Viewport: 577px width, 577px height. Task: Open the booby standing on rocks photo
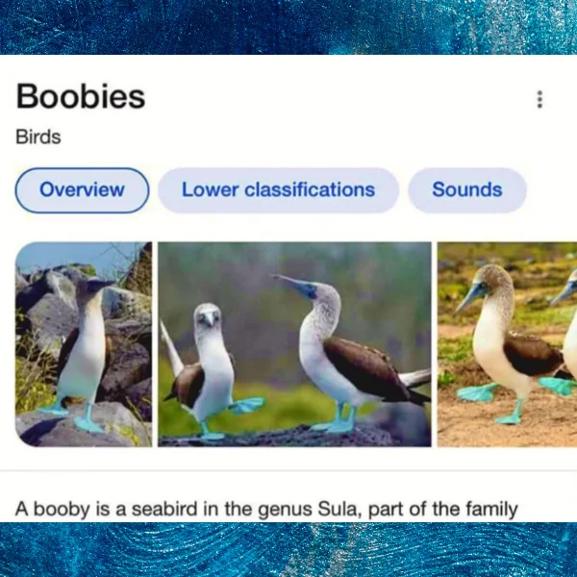click(84, 344)
